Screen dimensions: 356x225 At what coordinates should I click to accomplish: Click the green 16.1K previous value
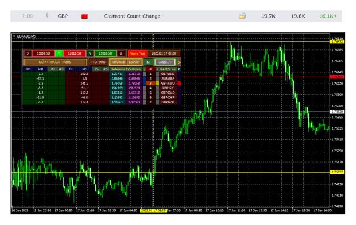point(326,16)
